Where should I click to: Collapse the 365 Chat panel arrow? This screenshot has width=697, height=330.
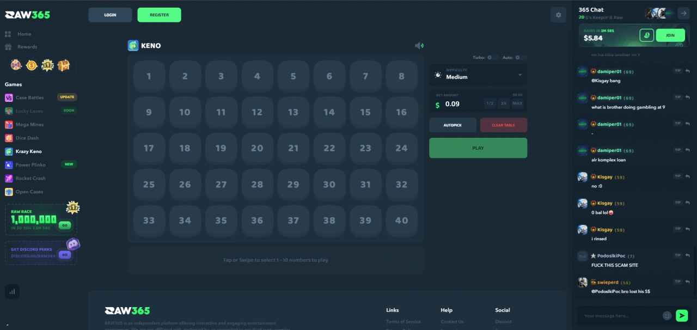coord(683,14)
